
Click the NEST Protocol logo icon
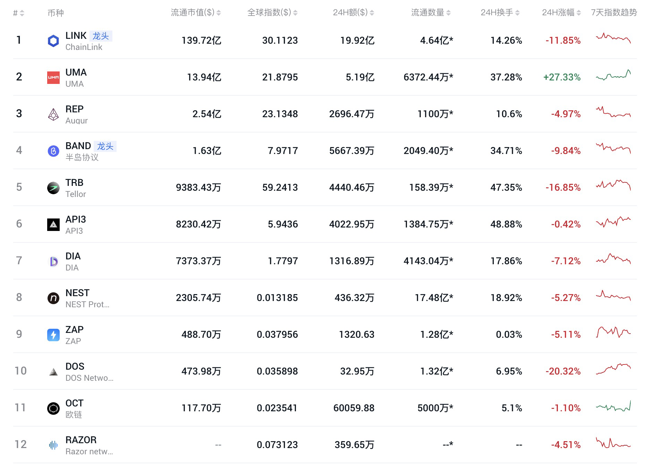[x=53, y=298]
